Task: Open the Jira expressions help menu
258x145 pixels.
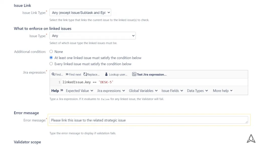Action: coord(111,91)
